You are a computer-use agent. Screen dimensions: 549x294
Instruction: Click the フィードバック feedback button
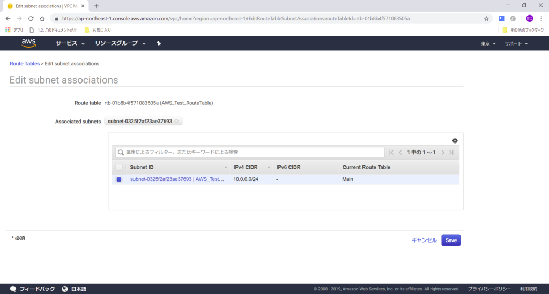[x=33, y=289]
